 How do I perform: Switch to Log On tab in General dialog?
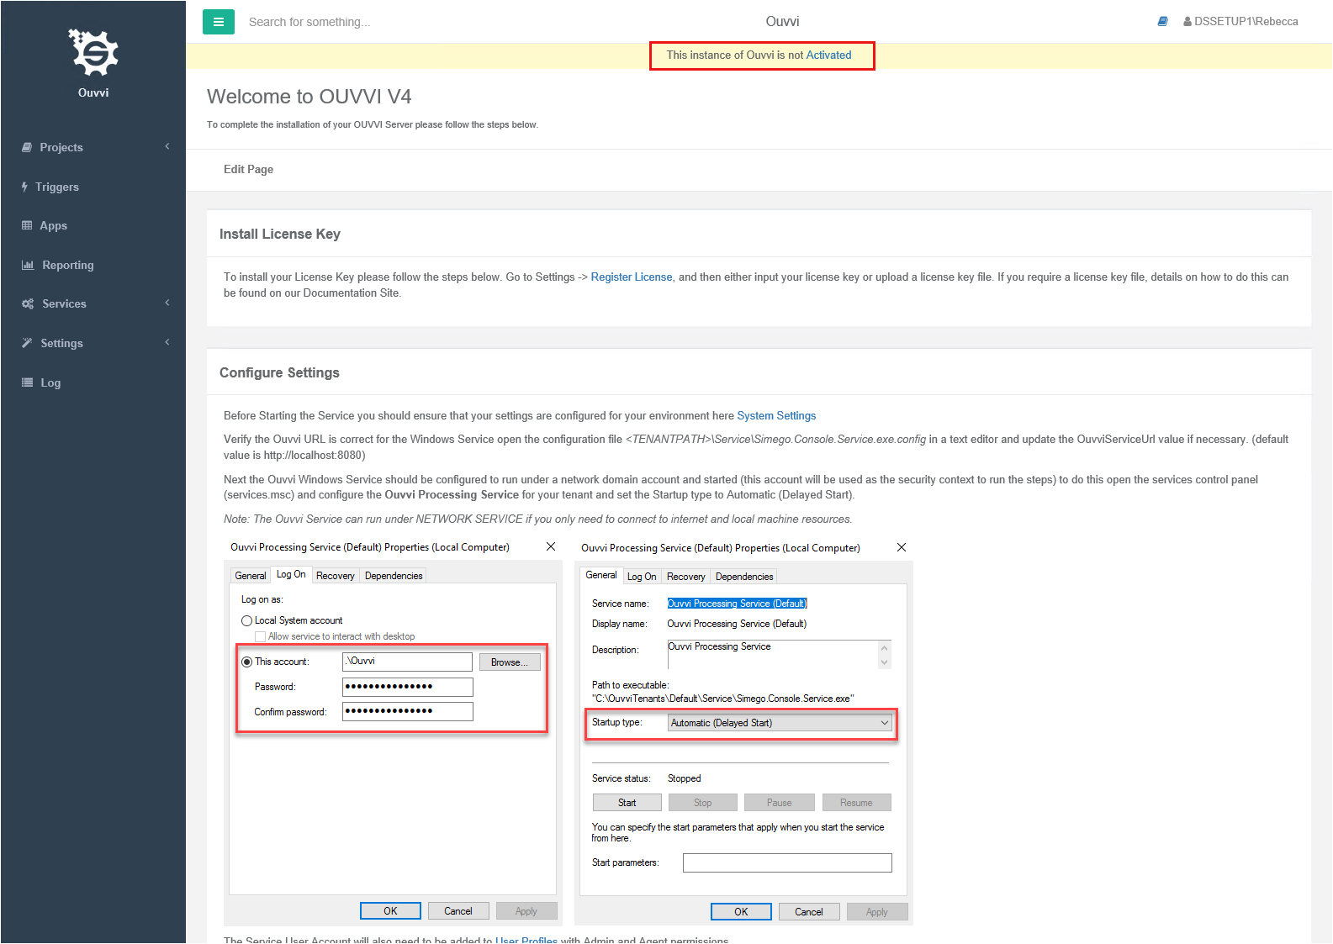(x=642, y=577)
